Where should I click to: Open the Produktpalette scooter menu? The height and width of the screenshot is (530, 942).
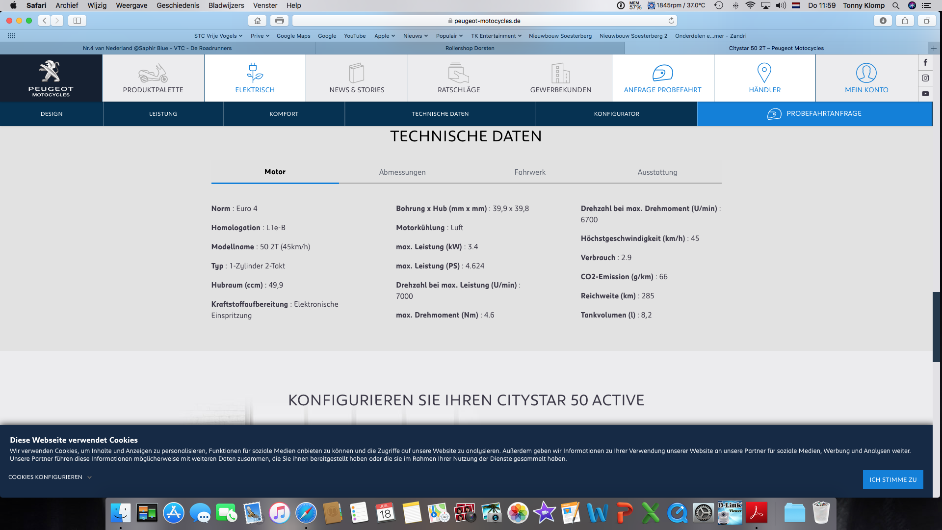153,78
